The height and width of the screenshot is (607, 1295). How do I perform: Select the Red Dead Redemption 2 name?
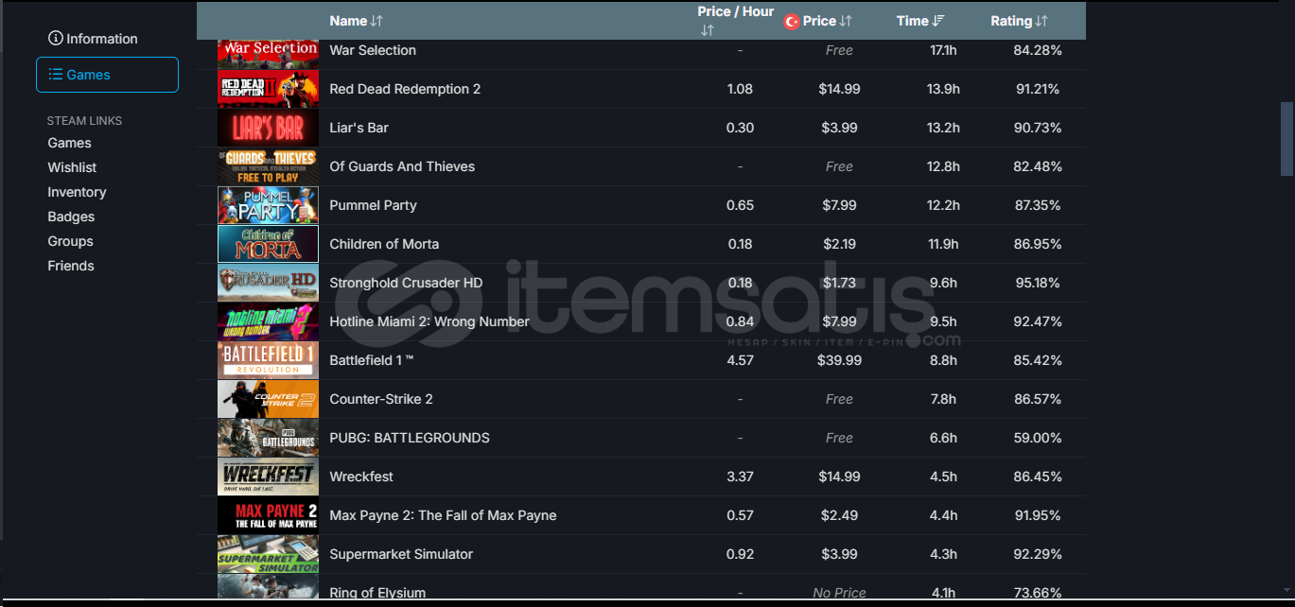pyautogui.click(x=405, y=89)
